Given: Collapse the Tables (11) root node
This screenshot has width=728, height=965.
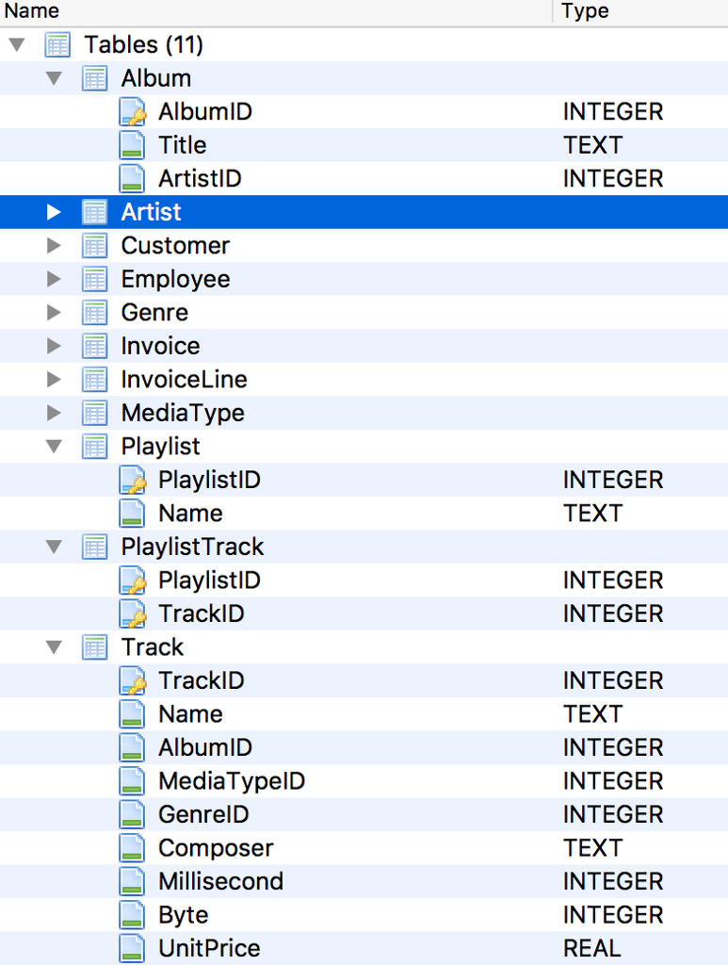Looking at the screenshot, I should [x=17, y=44].
